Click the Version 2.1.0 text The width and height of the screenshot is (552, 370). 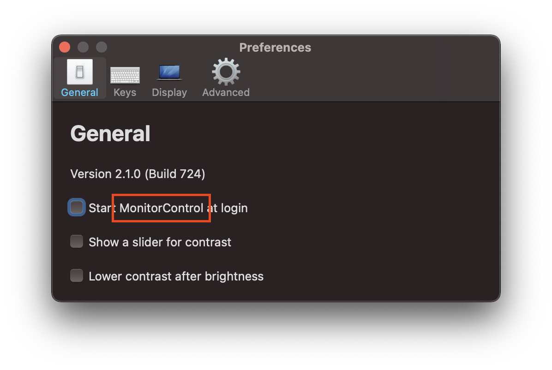point(137,174)
